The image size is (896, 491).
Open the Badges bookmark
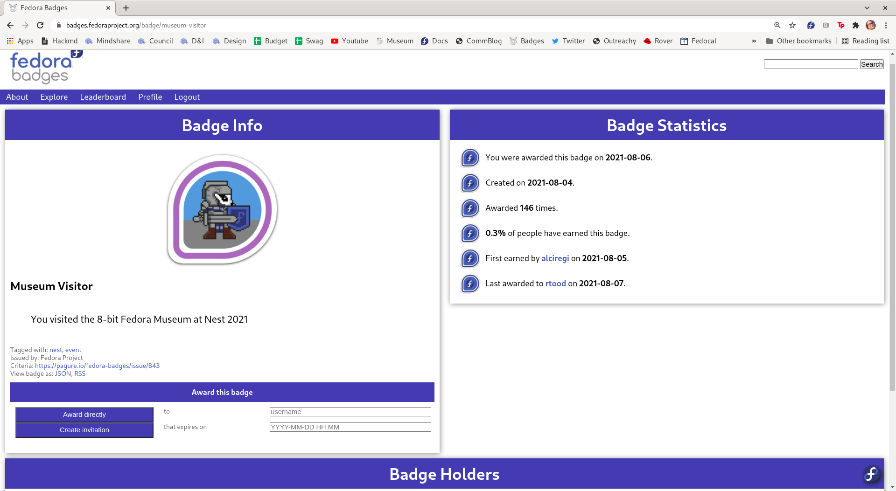coord(527,41)
